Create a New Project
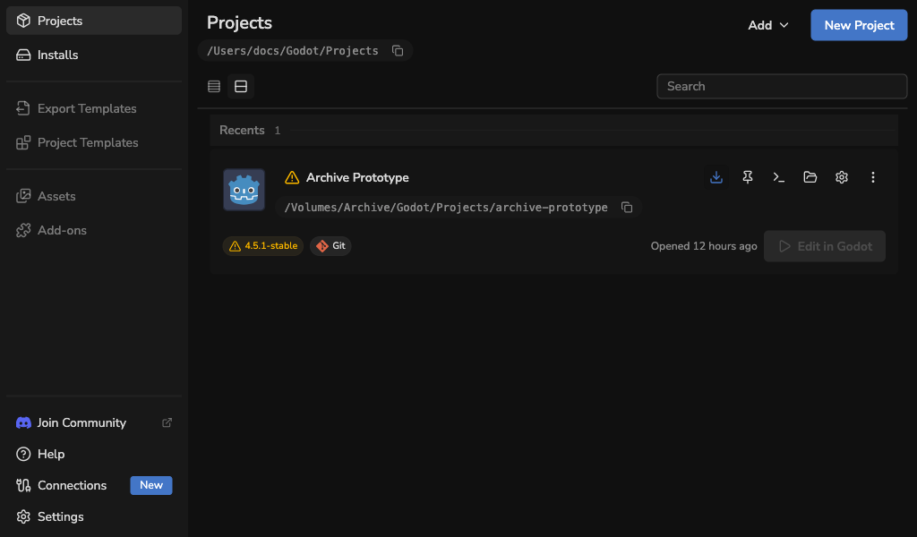Screen dimensions: 917x537 click(x=859, y=25)
